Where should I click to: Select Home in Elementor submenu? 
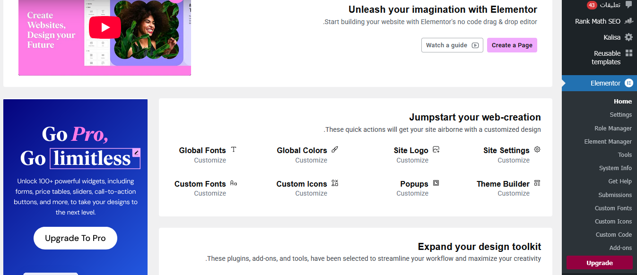623,101
